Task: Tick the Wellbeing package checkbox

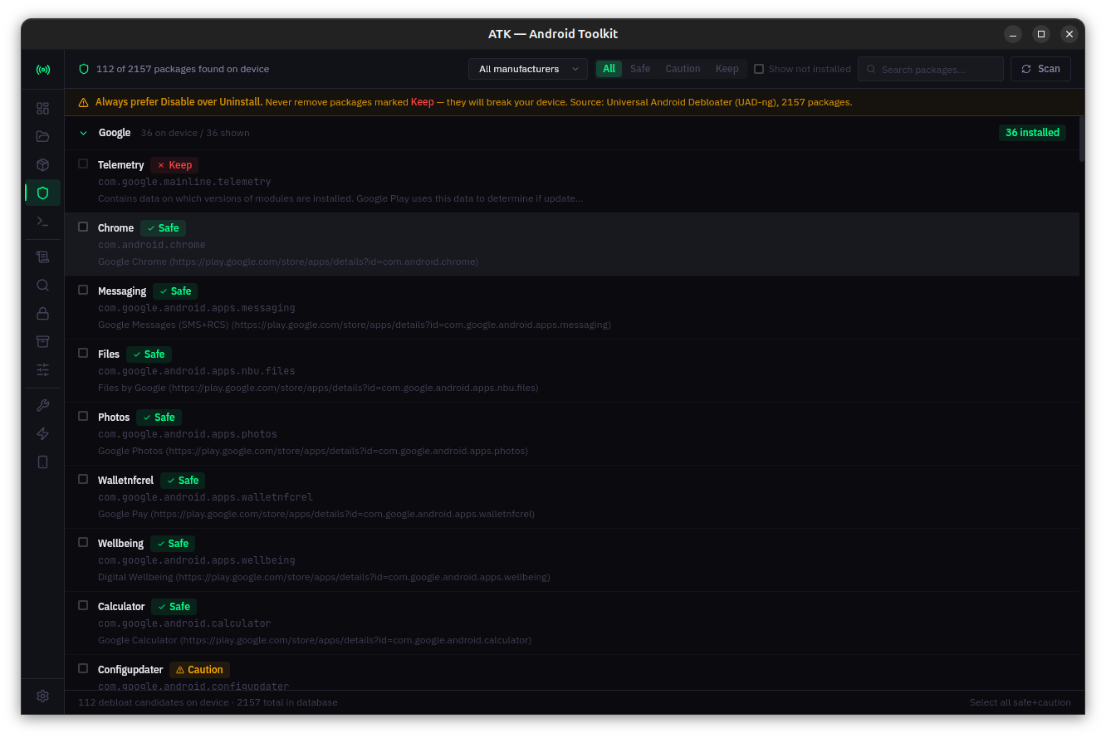Action: tap(83, 542)
